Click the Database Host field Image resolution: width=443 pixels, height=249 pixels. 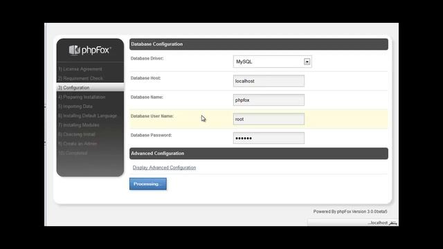coord(269,81)
